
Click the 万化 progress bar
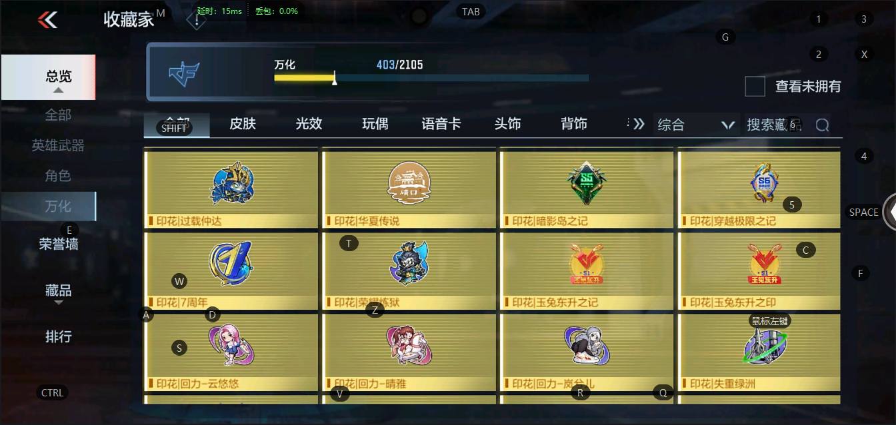pos(431,78)
